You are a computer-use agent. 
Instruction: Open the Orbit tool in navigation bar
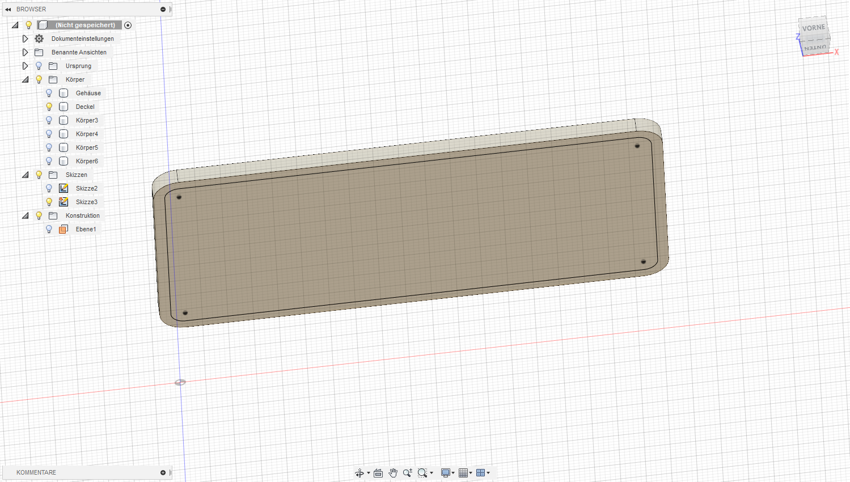pyautogui.click(x=360, y=473)
